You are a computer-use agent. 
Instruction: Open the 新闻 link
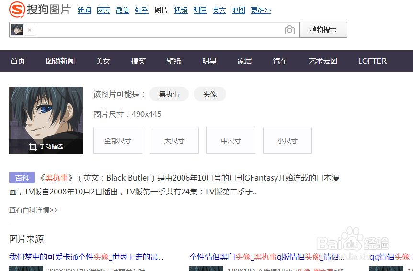pos(84,10)
